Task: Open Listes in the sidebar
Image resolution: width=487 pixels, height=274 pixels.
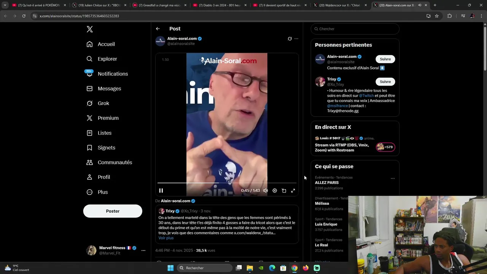Action: [99, 133]
